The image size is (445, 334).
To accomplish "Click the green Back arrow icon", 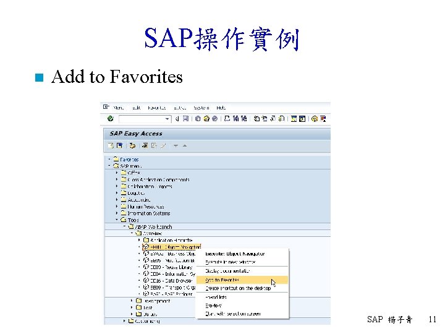I will [198, 119].
